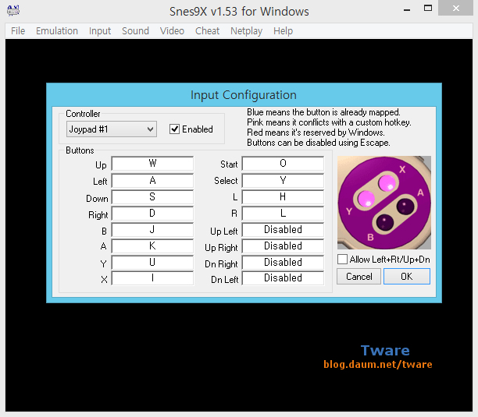Open the Netplay menu
The height and width of the screenshot is (417, 478).
(246, 30)
